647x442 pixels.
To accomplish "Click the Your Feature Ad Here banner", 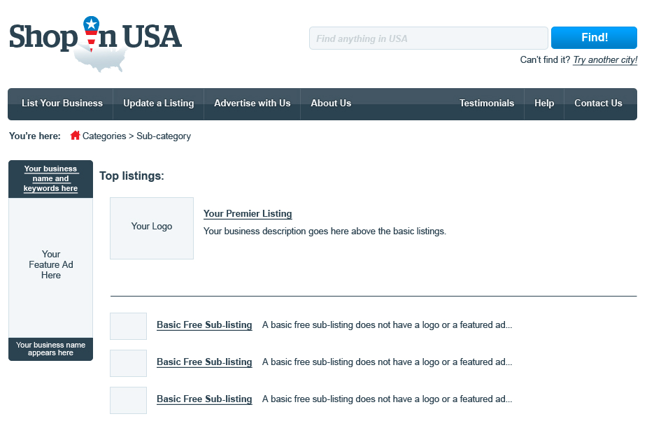I will (50, 266).
